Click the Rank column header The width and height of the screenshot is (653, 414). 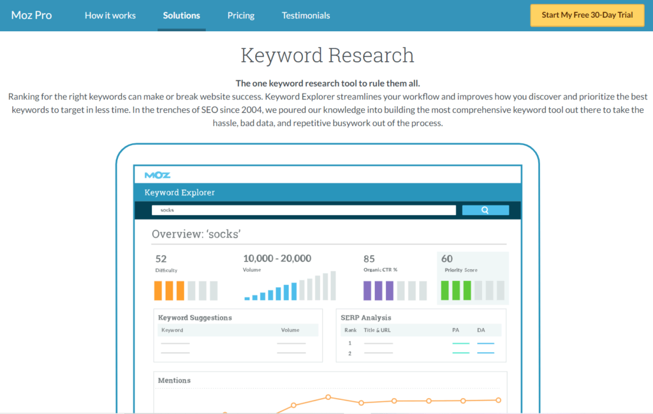point(350,330)
